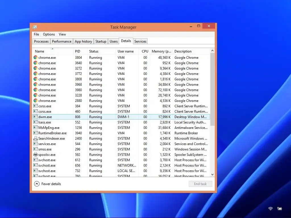Sort processes by CPU column
291x218 pixels.
pos(144,51)
